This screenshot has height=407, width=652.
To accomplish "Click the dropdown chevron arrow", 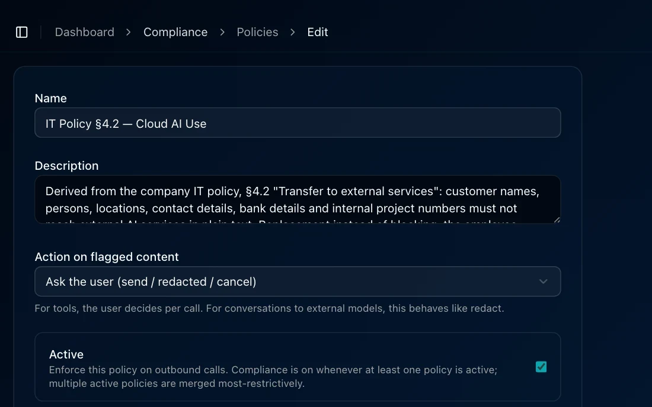I will pyautogui.click(x=543, y=282).
